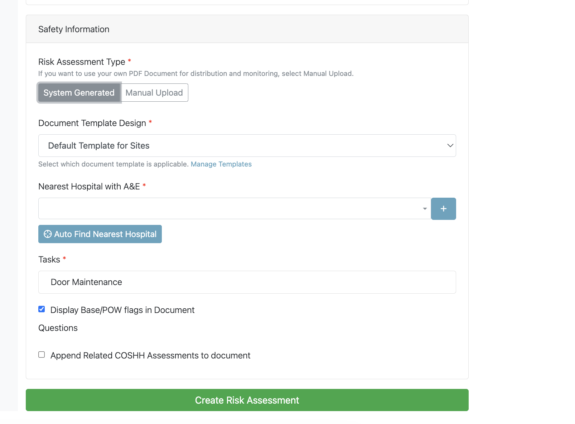575x424 pixels.
Task: Open the Document Template Design dropdown
Action: coord(247,146)
